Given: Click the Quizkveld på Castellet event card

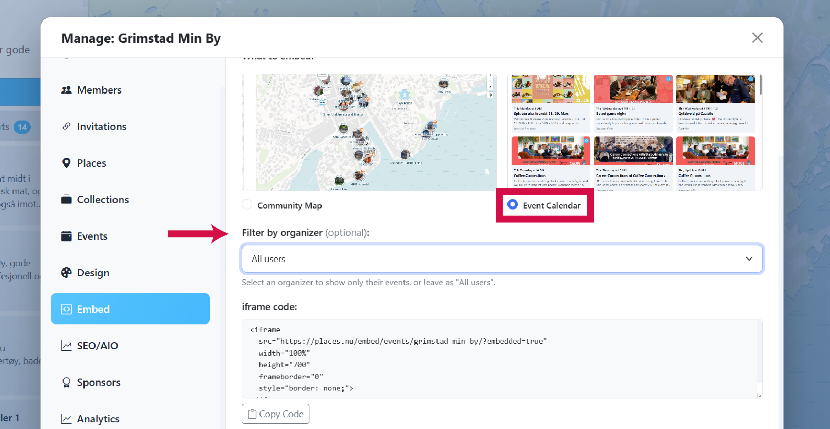Looking at the screenshot, I should 715,104.
